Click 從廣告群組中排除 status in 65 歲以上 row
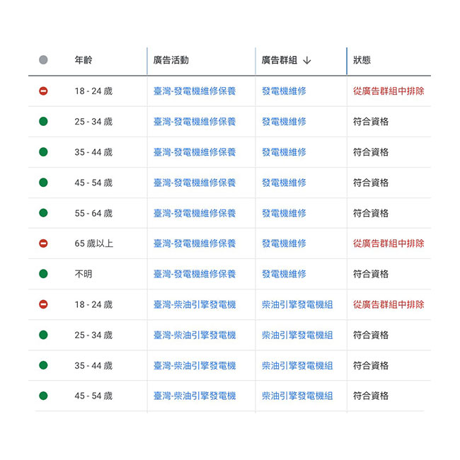Image resolution: width=460 pixels, height=460 pixels. click(389, 243)
